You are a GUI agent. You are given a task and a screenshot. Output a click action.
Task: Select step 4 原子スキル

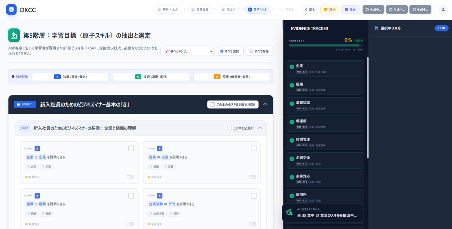257,10
